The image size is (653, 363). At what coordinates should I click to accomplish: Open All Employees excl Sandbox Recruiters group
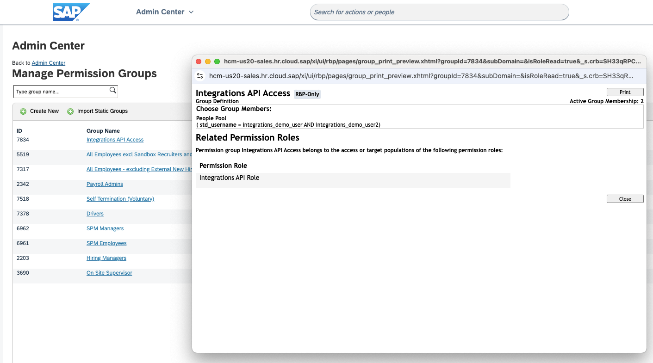(x=139, y=154)
